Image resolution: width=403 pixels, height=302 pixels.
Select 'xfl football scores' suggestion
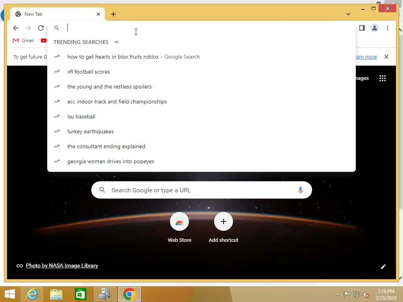point(201,72)
